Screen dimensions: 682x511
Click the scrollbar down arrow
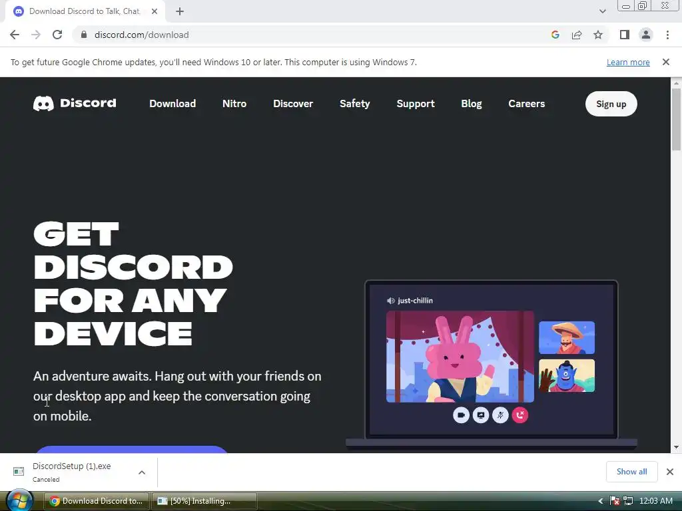click(x=676, y=447)
